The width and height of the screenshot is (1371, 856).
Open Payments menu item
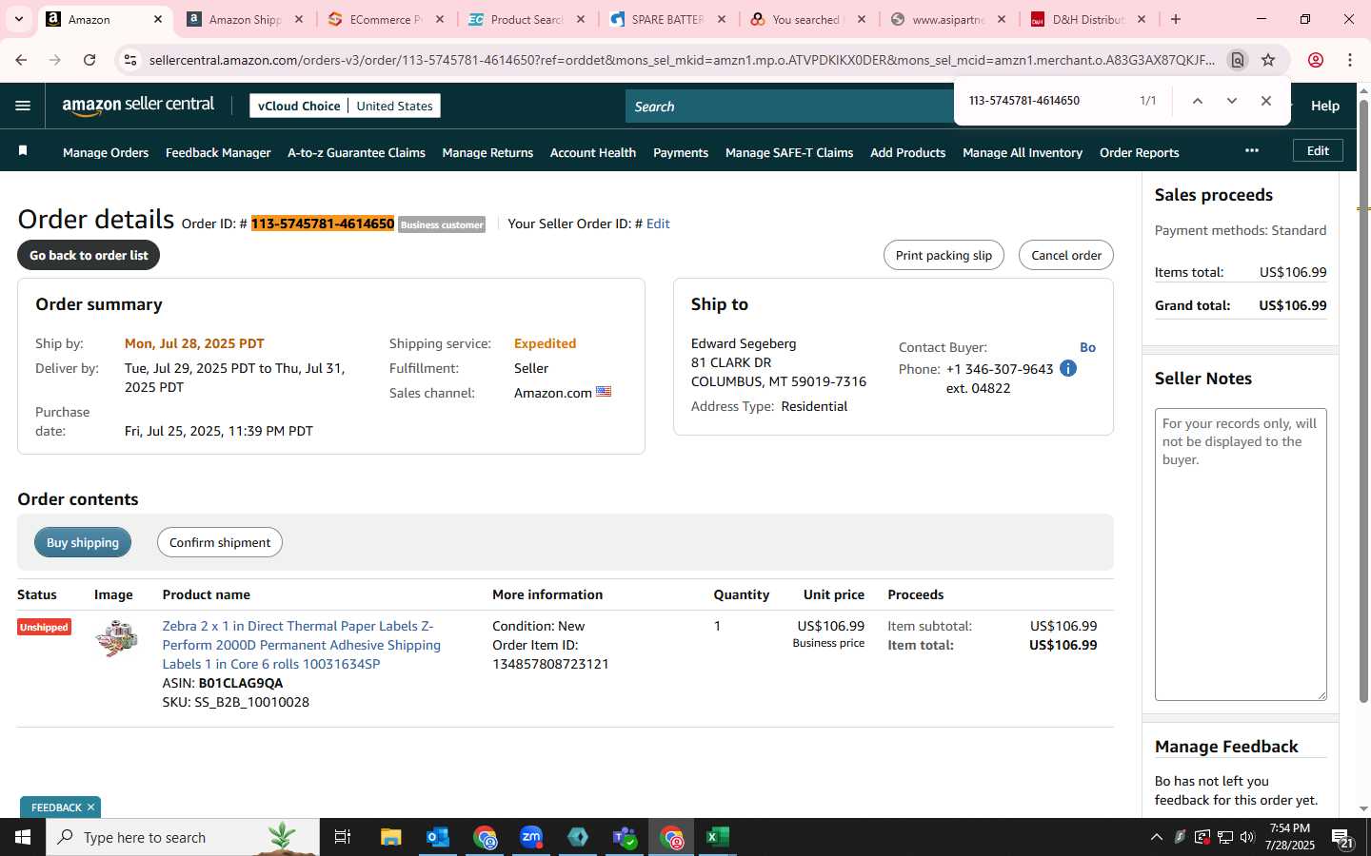click(681, 152)
